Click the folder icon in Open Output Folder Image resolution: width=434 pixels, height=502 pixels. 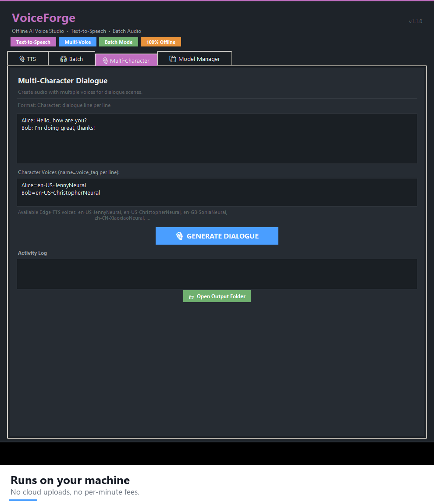click(x=191, y=297)
